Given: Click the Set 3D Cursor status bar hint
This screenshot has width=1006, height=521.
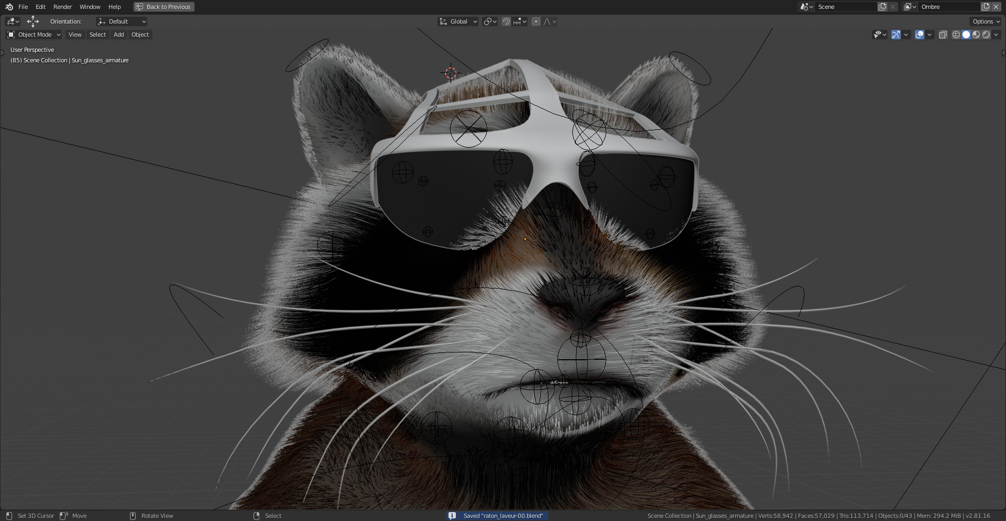Looking at the screenshot, I should [36, 516].
